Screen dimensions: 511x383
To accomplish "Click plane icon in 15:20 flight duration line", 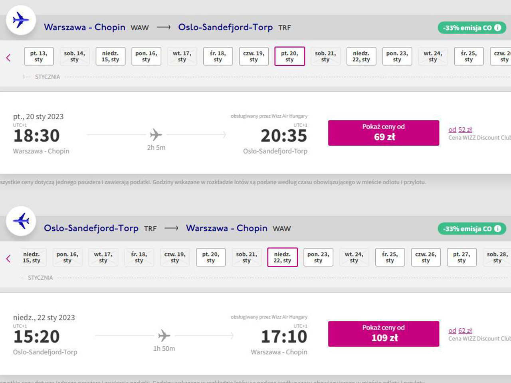I will (x=164, y=336).
